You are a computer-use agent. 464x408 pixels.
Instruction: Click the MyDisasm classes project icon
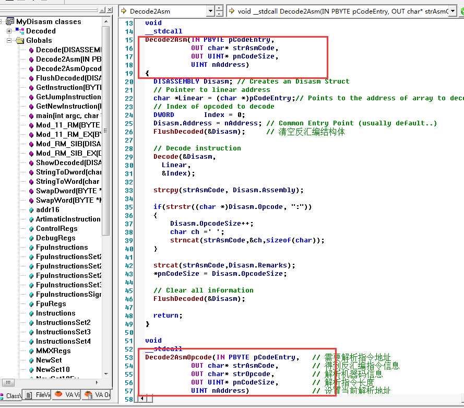(10, 21)
